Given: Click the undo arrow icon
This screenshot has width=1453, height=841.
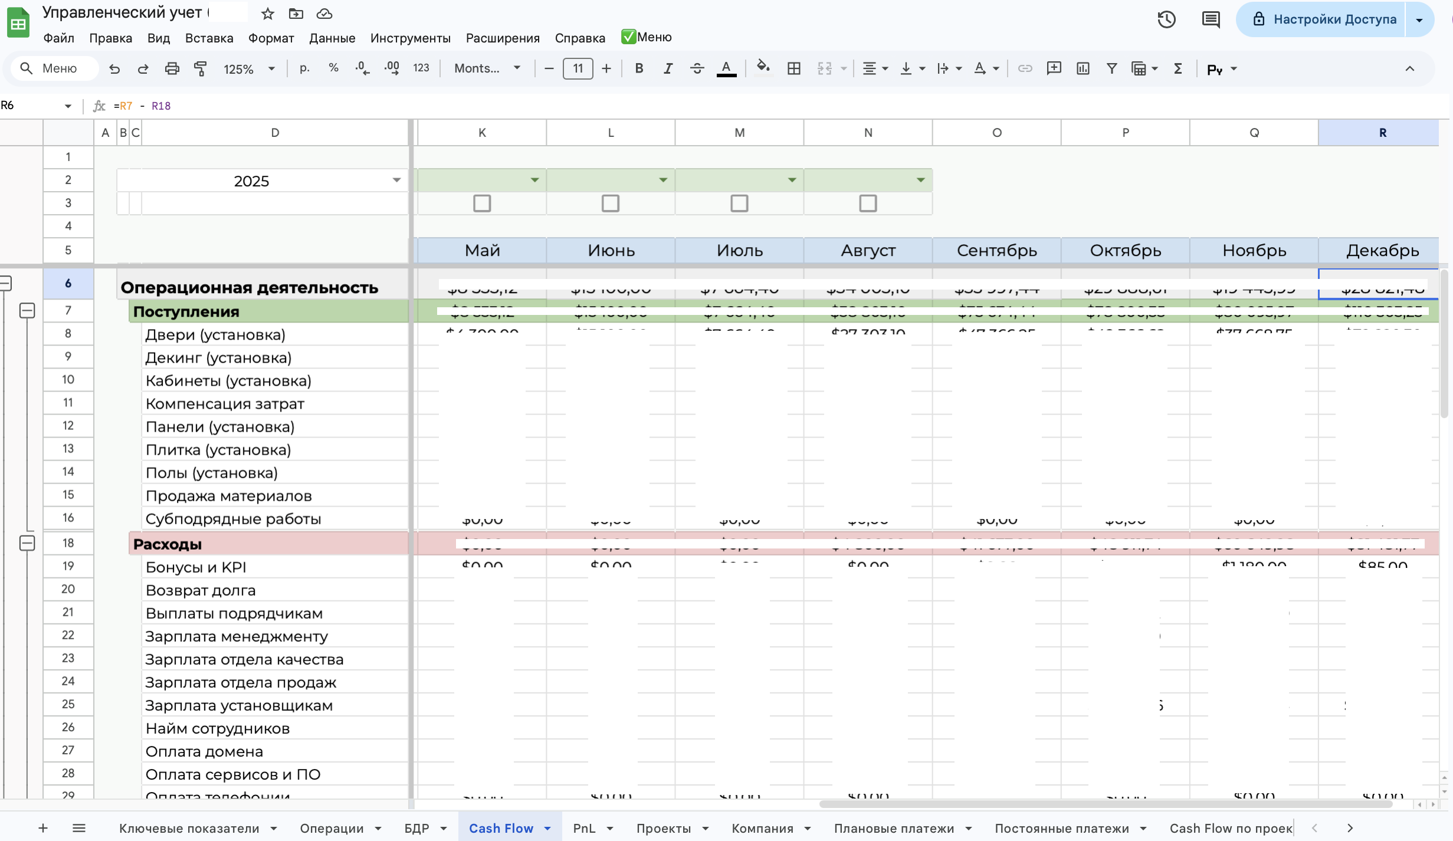Looking at the screenshot, I should point(114,69).
